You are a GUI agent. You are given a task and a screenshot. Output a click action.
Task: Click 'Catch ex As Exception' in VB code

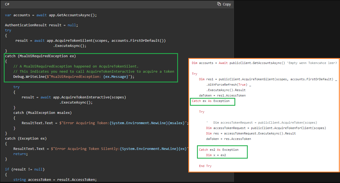click(211, 101)
